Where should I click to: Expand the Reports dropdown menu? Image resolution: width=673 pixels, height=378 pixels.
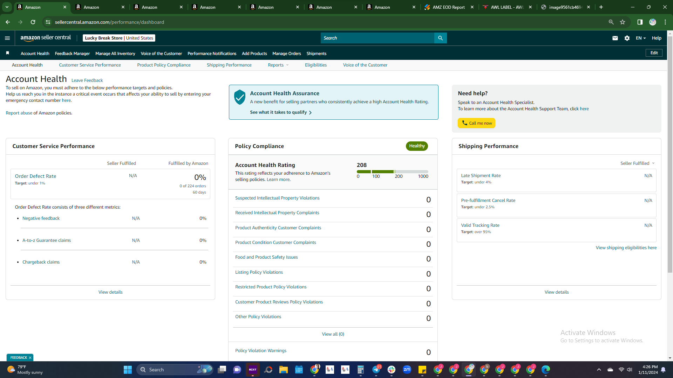(278, 65)
